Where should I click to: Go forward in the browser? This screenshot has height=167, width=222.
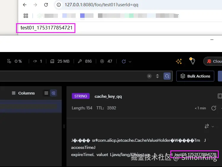point(35,5)
